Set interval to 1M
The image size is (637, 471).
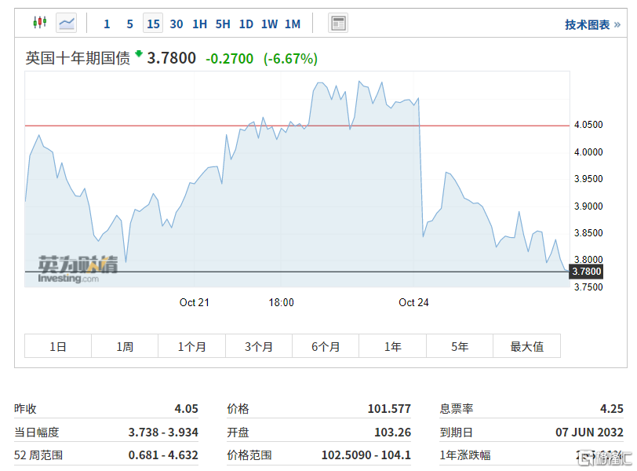[293, 24]
